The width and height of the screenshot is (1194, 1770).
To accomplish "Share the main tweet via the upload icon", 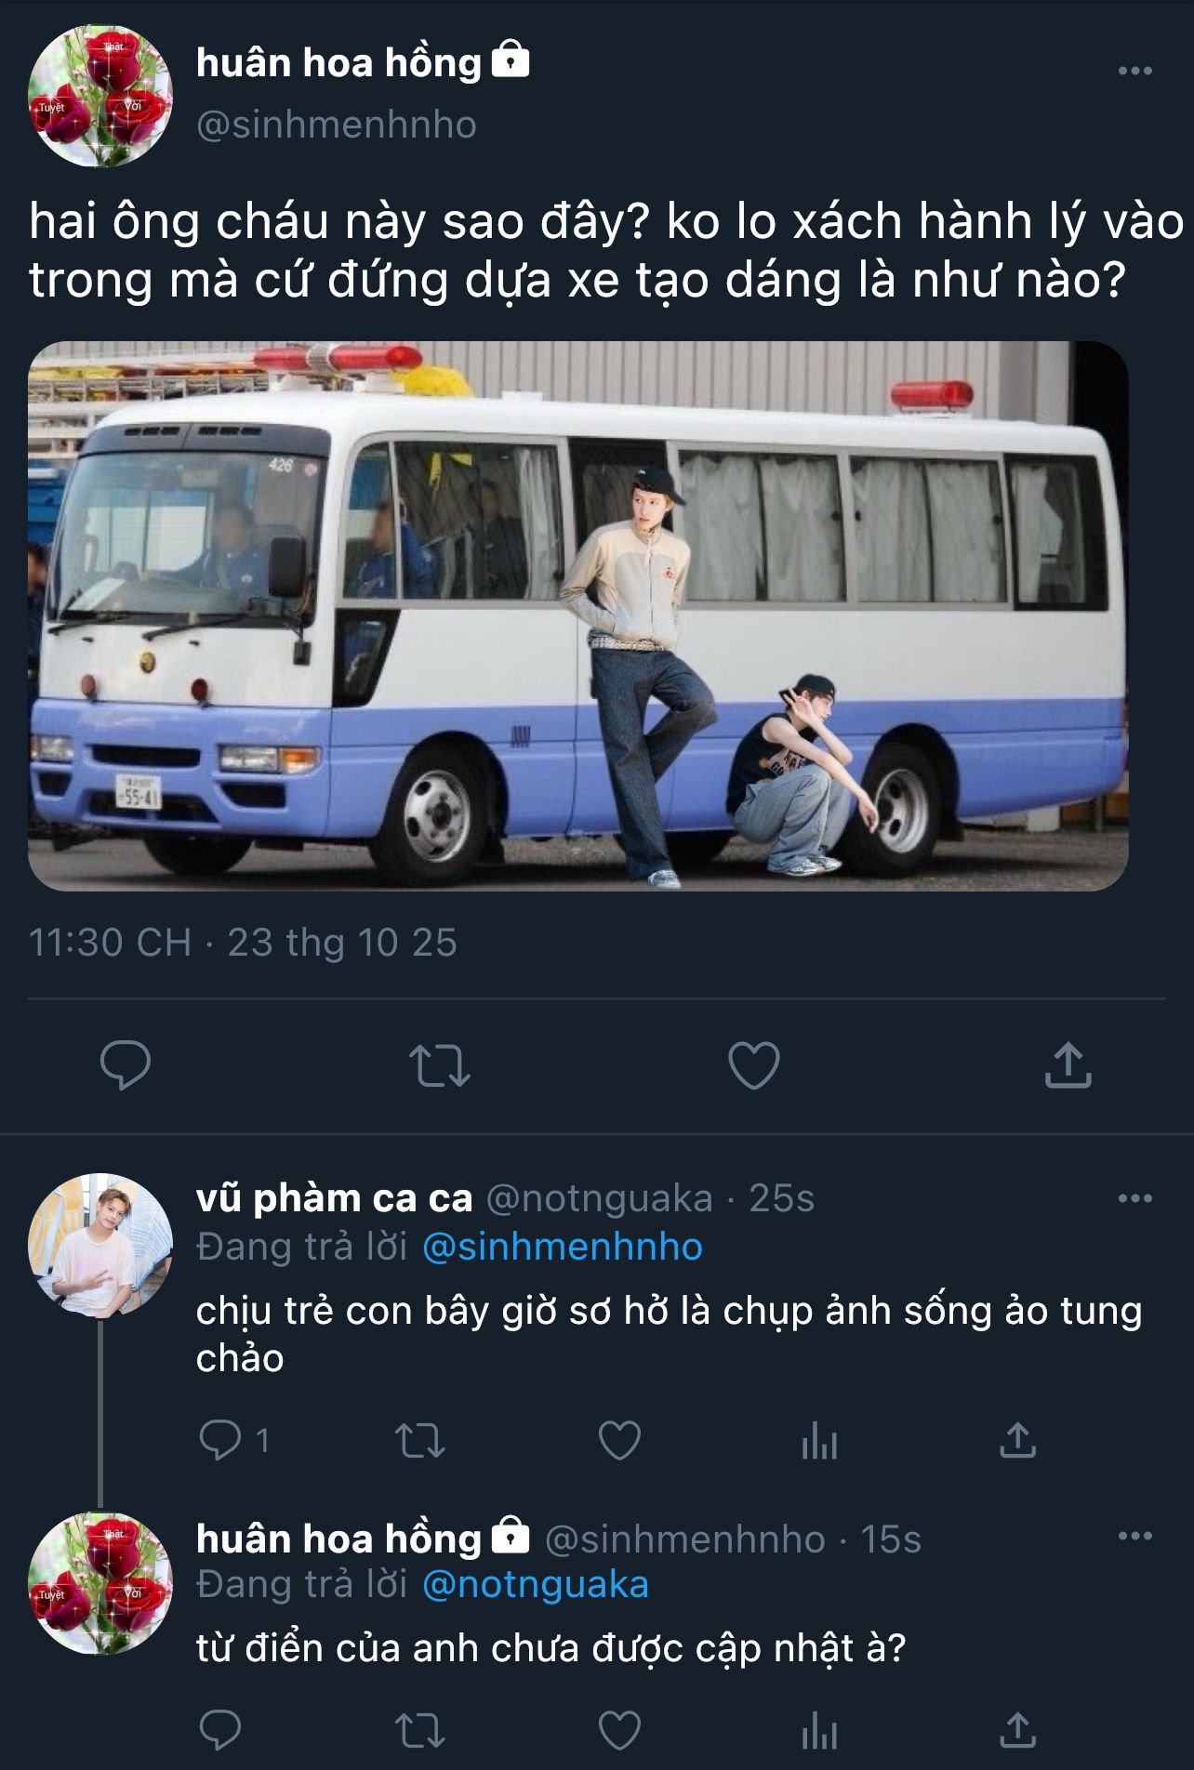I will (x=1068, y=1065).
